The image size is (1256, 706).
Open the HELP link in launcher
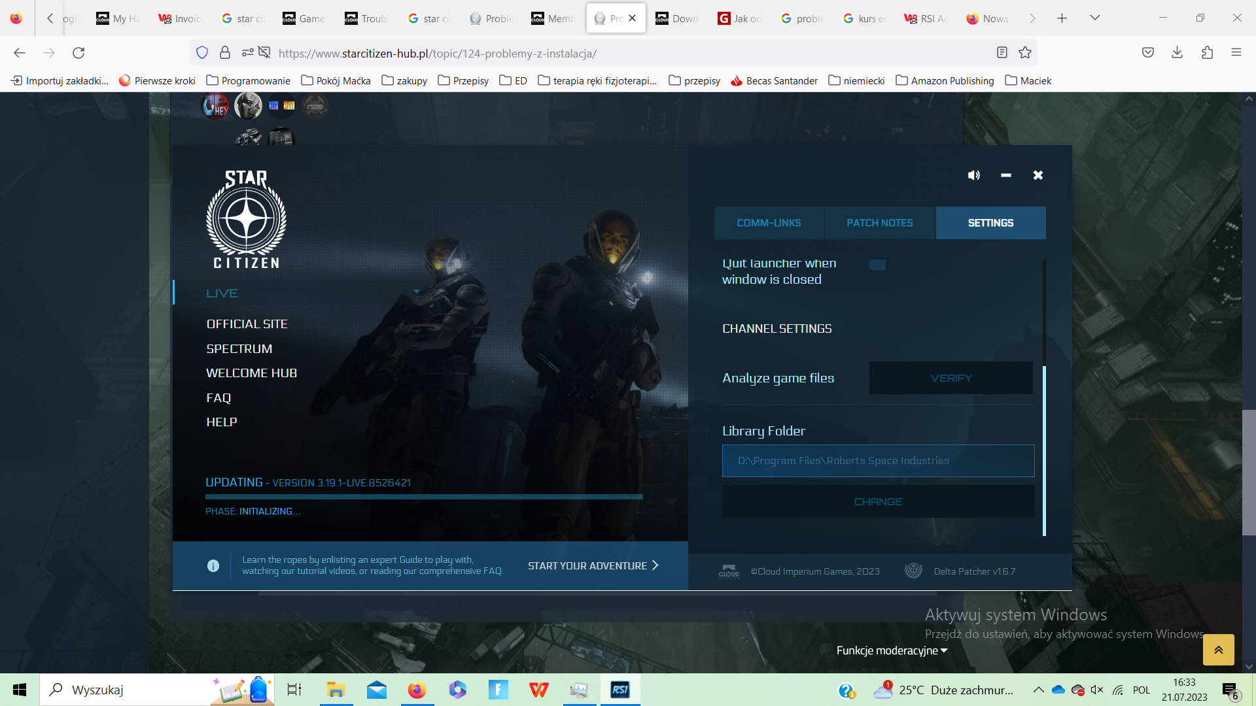221,422
